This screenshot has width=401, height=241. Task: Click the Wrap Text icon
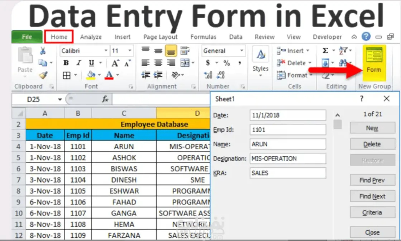tap(185, 51)
